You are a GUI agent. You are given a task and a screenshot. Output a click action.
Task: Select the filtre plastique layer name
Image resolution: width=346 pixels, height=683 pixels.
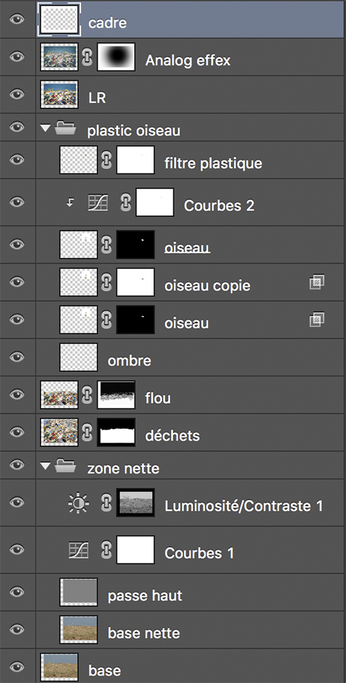pos(213,164)
